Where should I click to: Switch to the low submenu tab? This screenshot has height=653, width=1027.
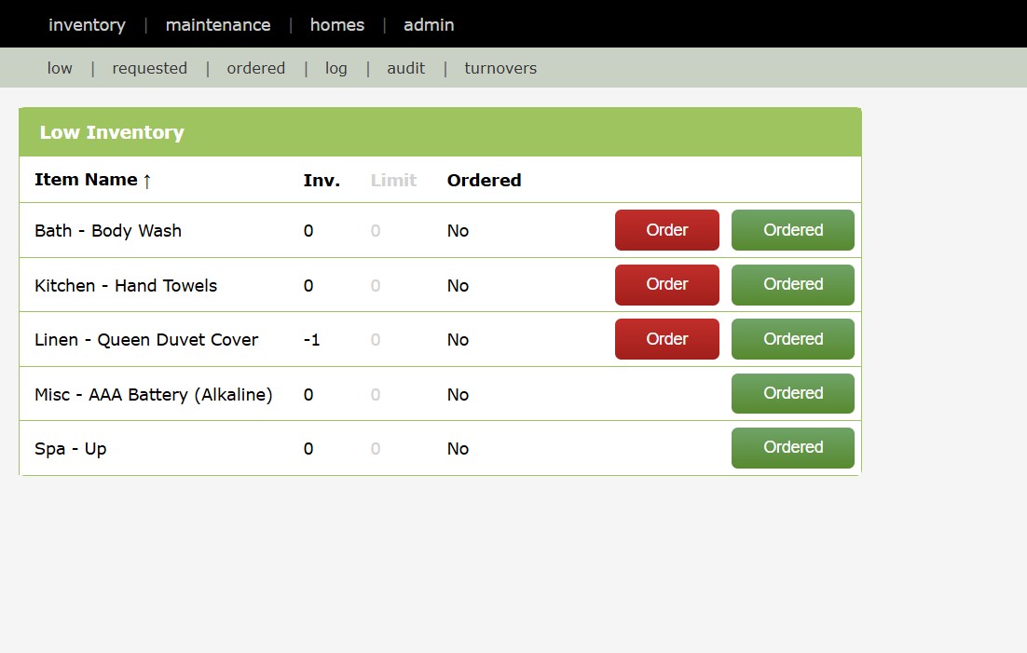click(60, 68)
